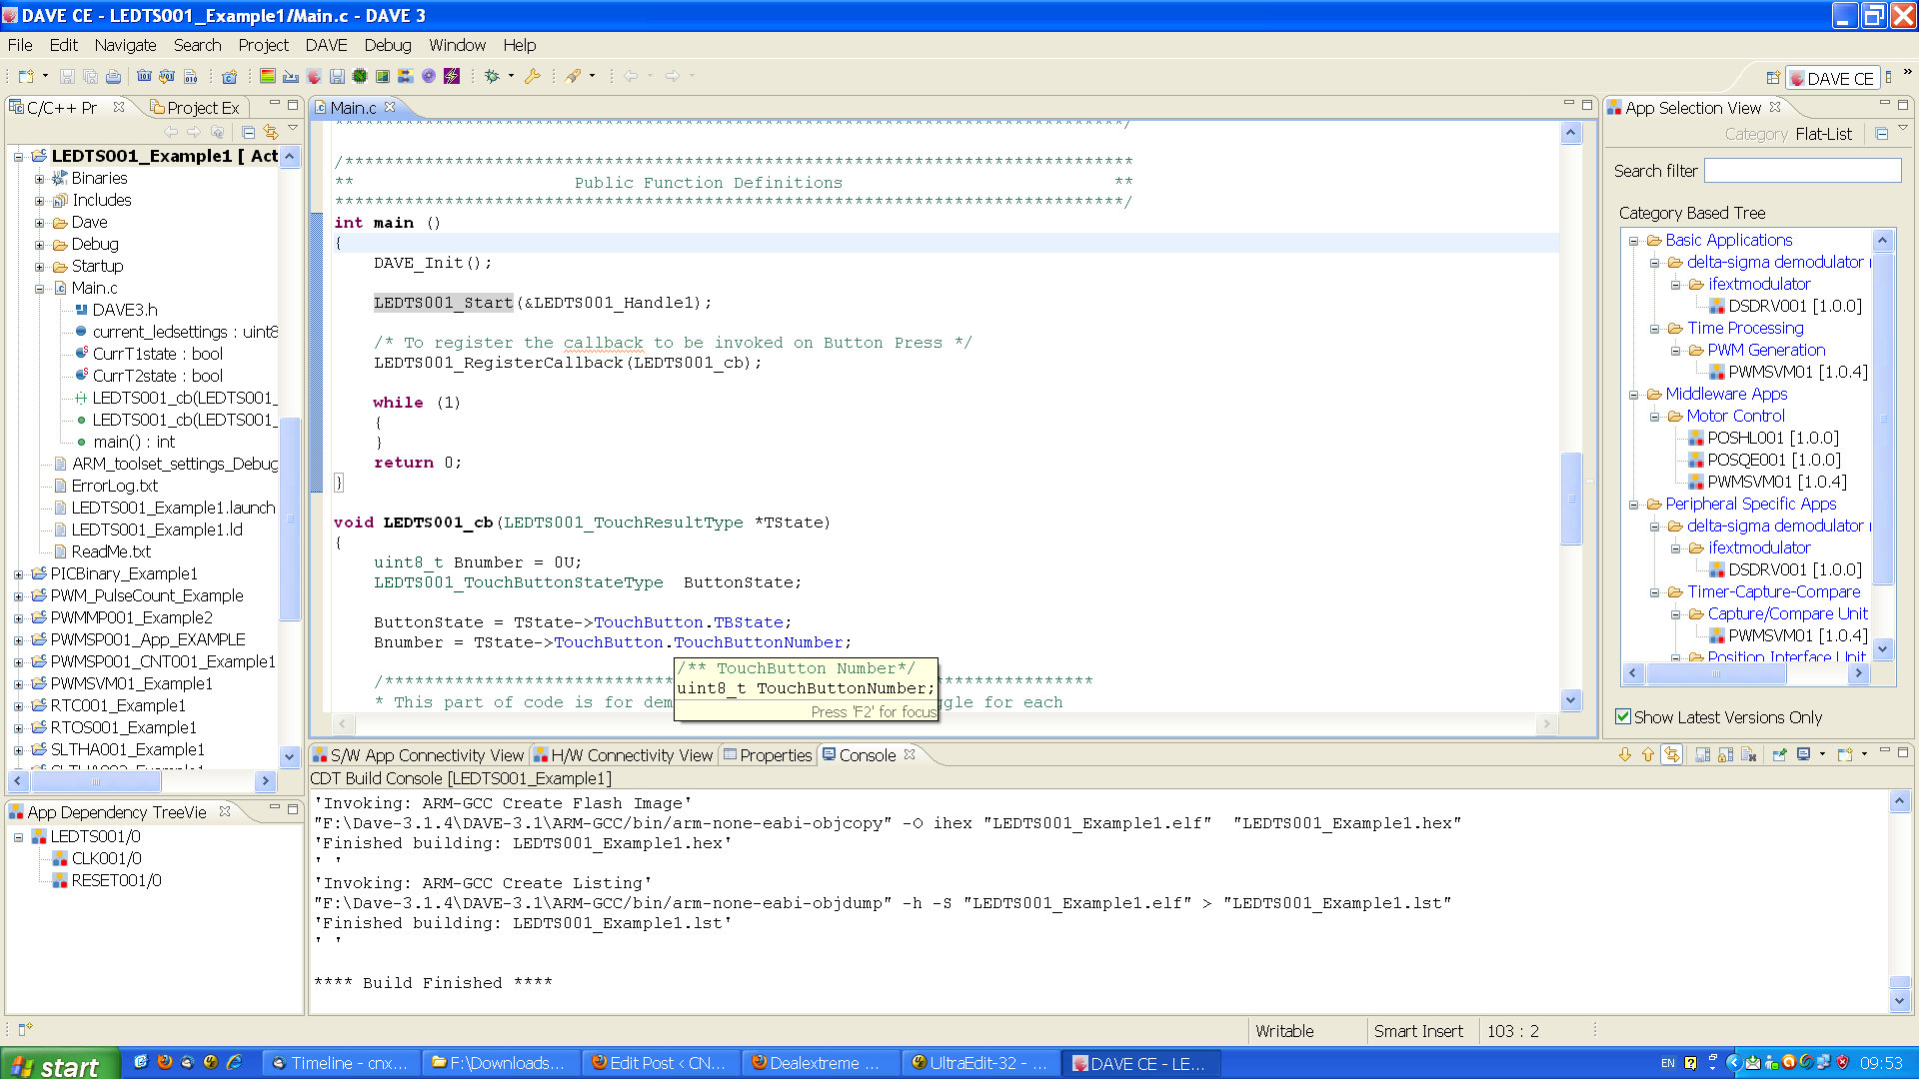Collapse LEDTS001/0 in dependency tree
1919x1079 pixels.
pyautogui.click(x=18, y=837)
